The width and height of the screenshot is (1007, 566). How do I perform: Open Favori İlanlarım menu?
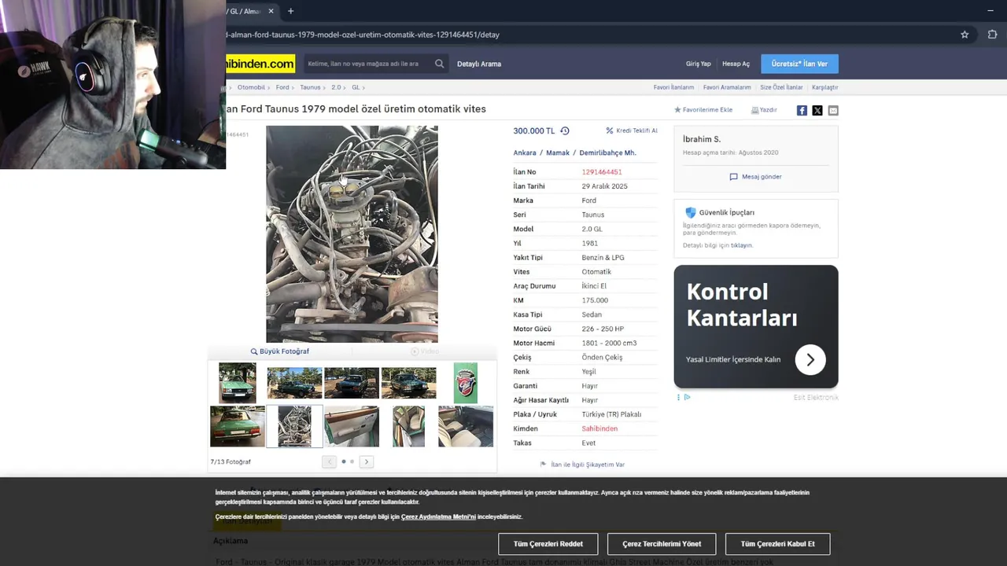tap(673, 87)
